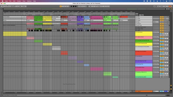Unfold the Ref. Track track
Viewport: 173px width, 97px height.
136,25
